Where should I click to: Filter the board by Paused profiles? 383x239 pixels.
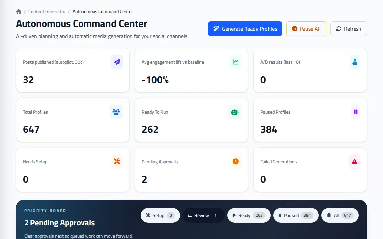click(x=296, y=215)
